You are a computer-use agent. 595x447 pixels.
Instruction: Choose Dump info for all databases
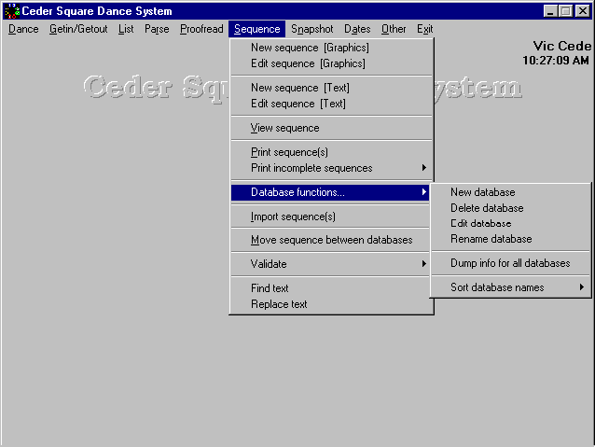pos(511,263)
